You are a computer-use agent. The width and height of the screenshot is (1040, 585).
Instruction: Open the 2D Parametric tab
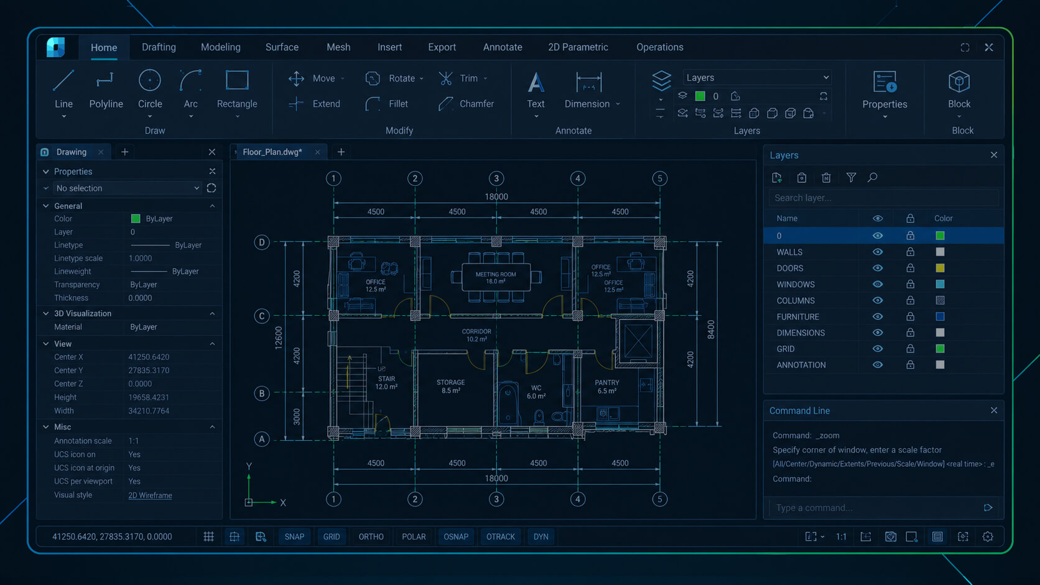(578, 47)
